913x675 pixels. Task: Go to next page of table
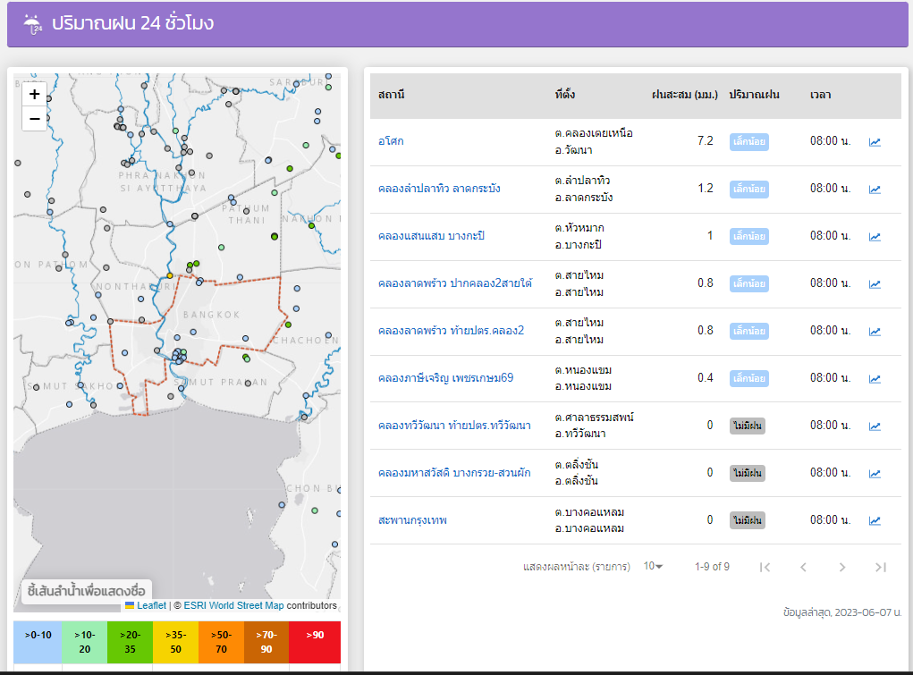pos(841,567)
